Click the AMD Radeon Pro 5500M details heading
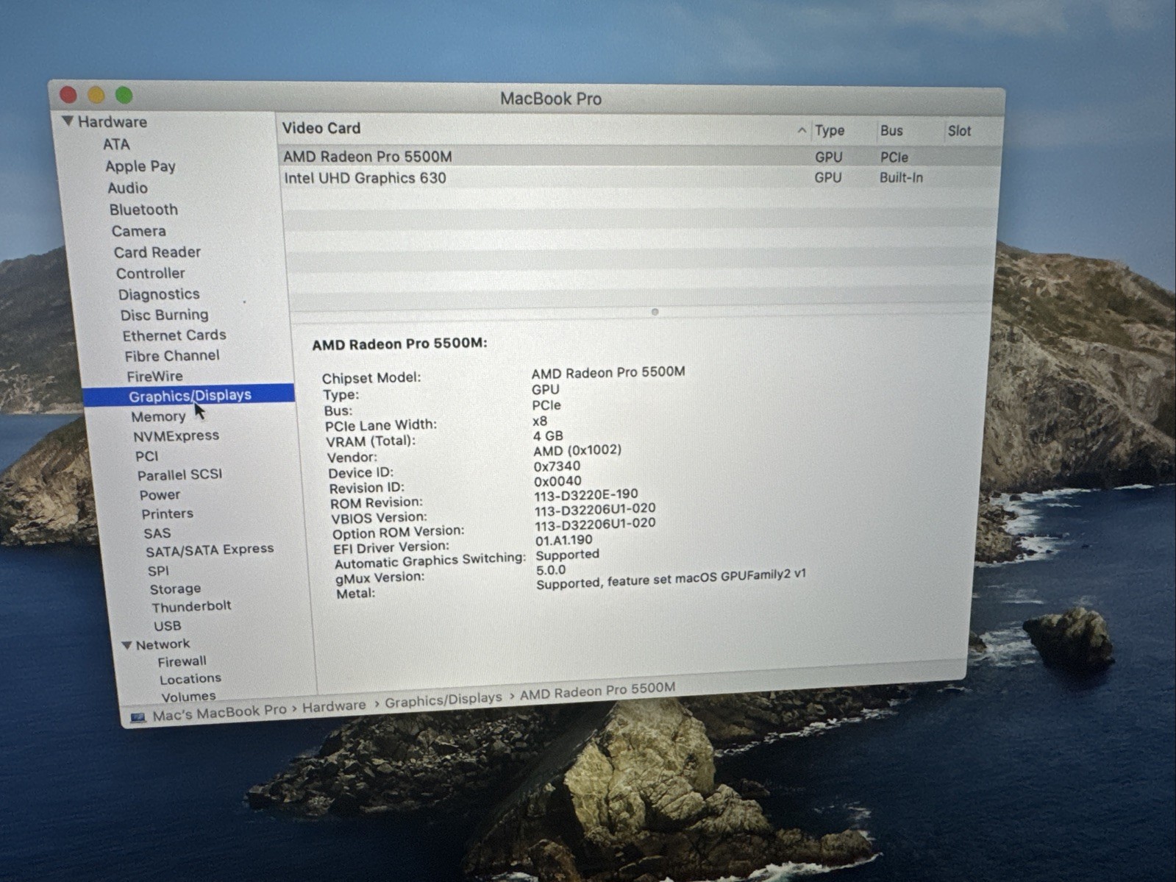The width and height of the screenshot is (1176, 882). 399,344
